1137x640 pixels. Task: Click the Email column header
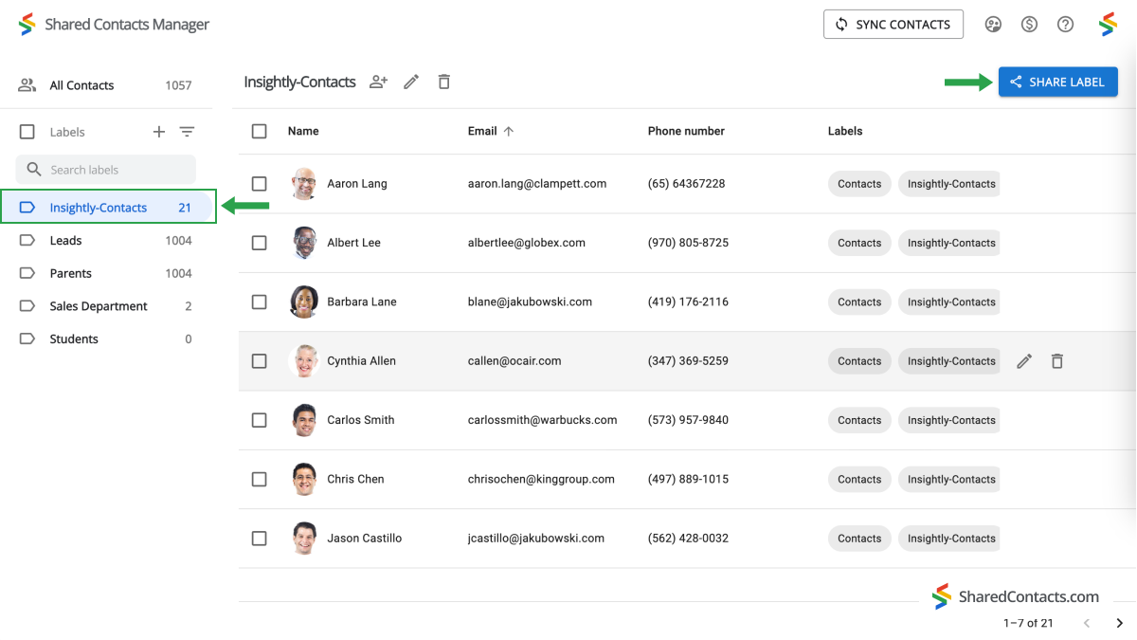tap(482, 131)
